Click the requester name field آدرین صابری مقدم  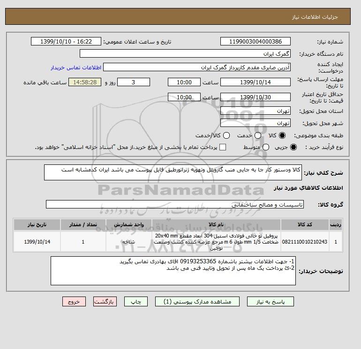(x=197, y=67)
